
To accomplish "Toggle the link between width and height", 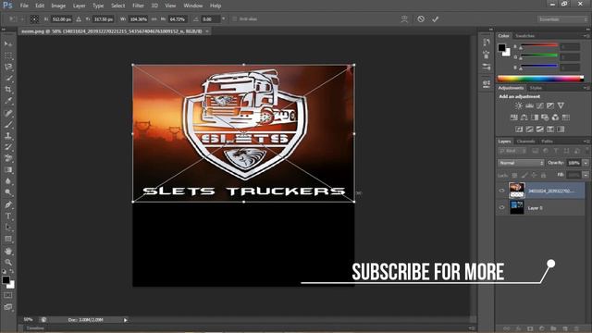I will [154, 18].
